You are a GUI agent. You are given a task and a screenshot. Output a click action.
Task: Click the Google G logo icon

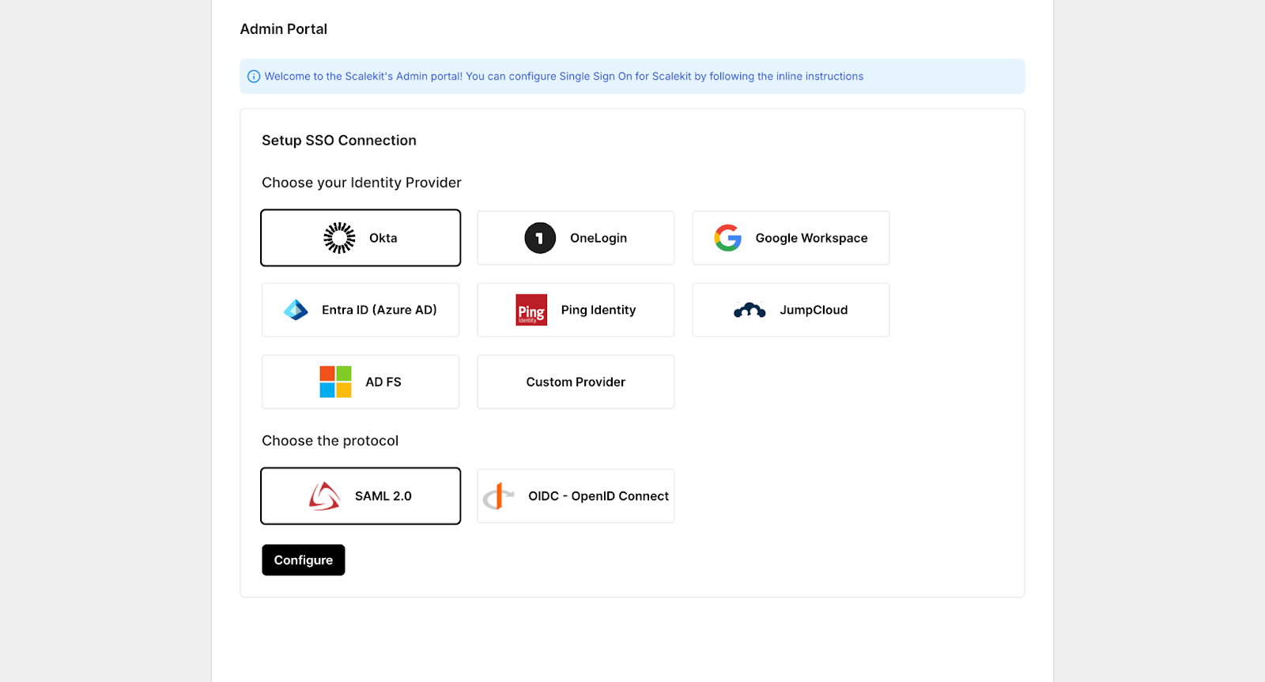(x=727, y=238)
